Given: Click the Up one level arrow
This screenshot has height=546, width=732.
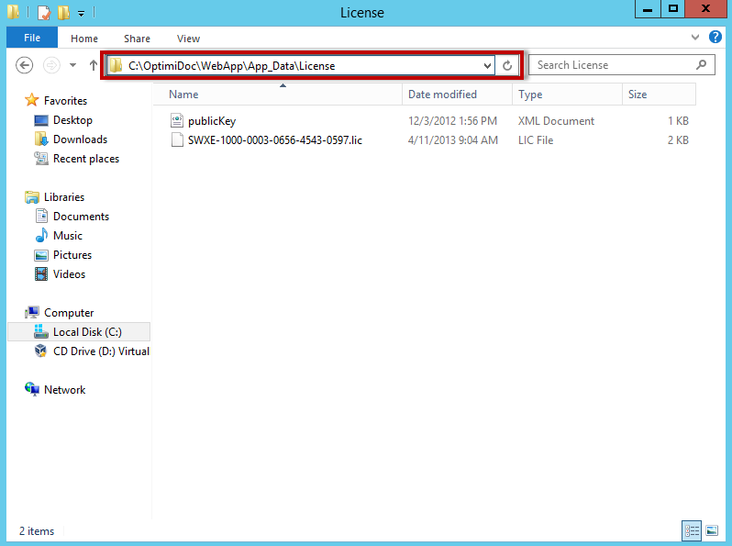Looking at the screenshot, I should click(x=94, y=65).
